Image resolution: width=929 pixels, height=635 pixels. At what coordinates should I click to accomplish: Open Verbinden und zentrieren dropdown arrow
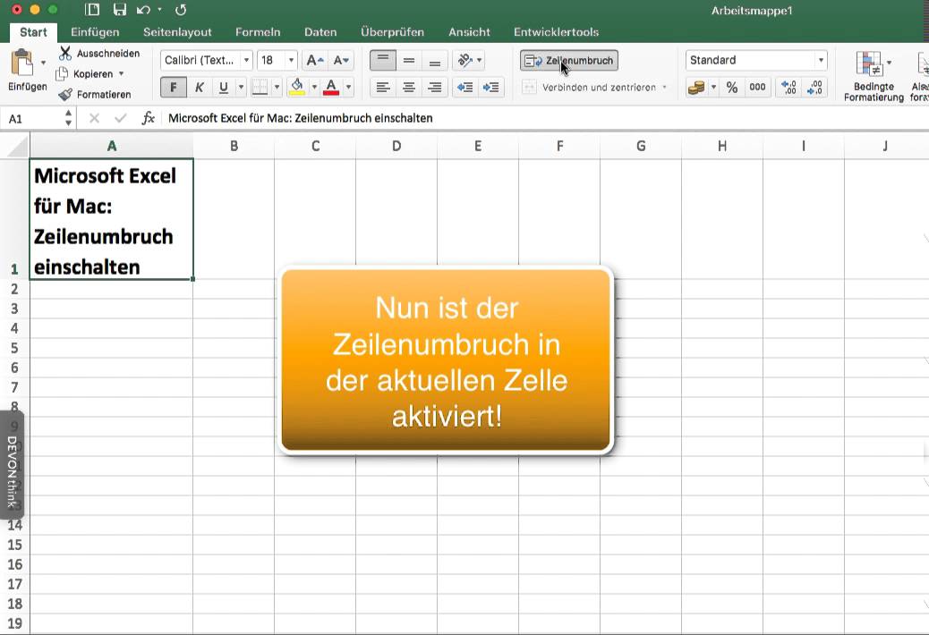(665, 88)
